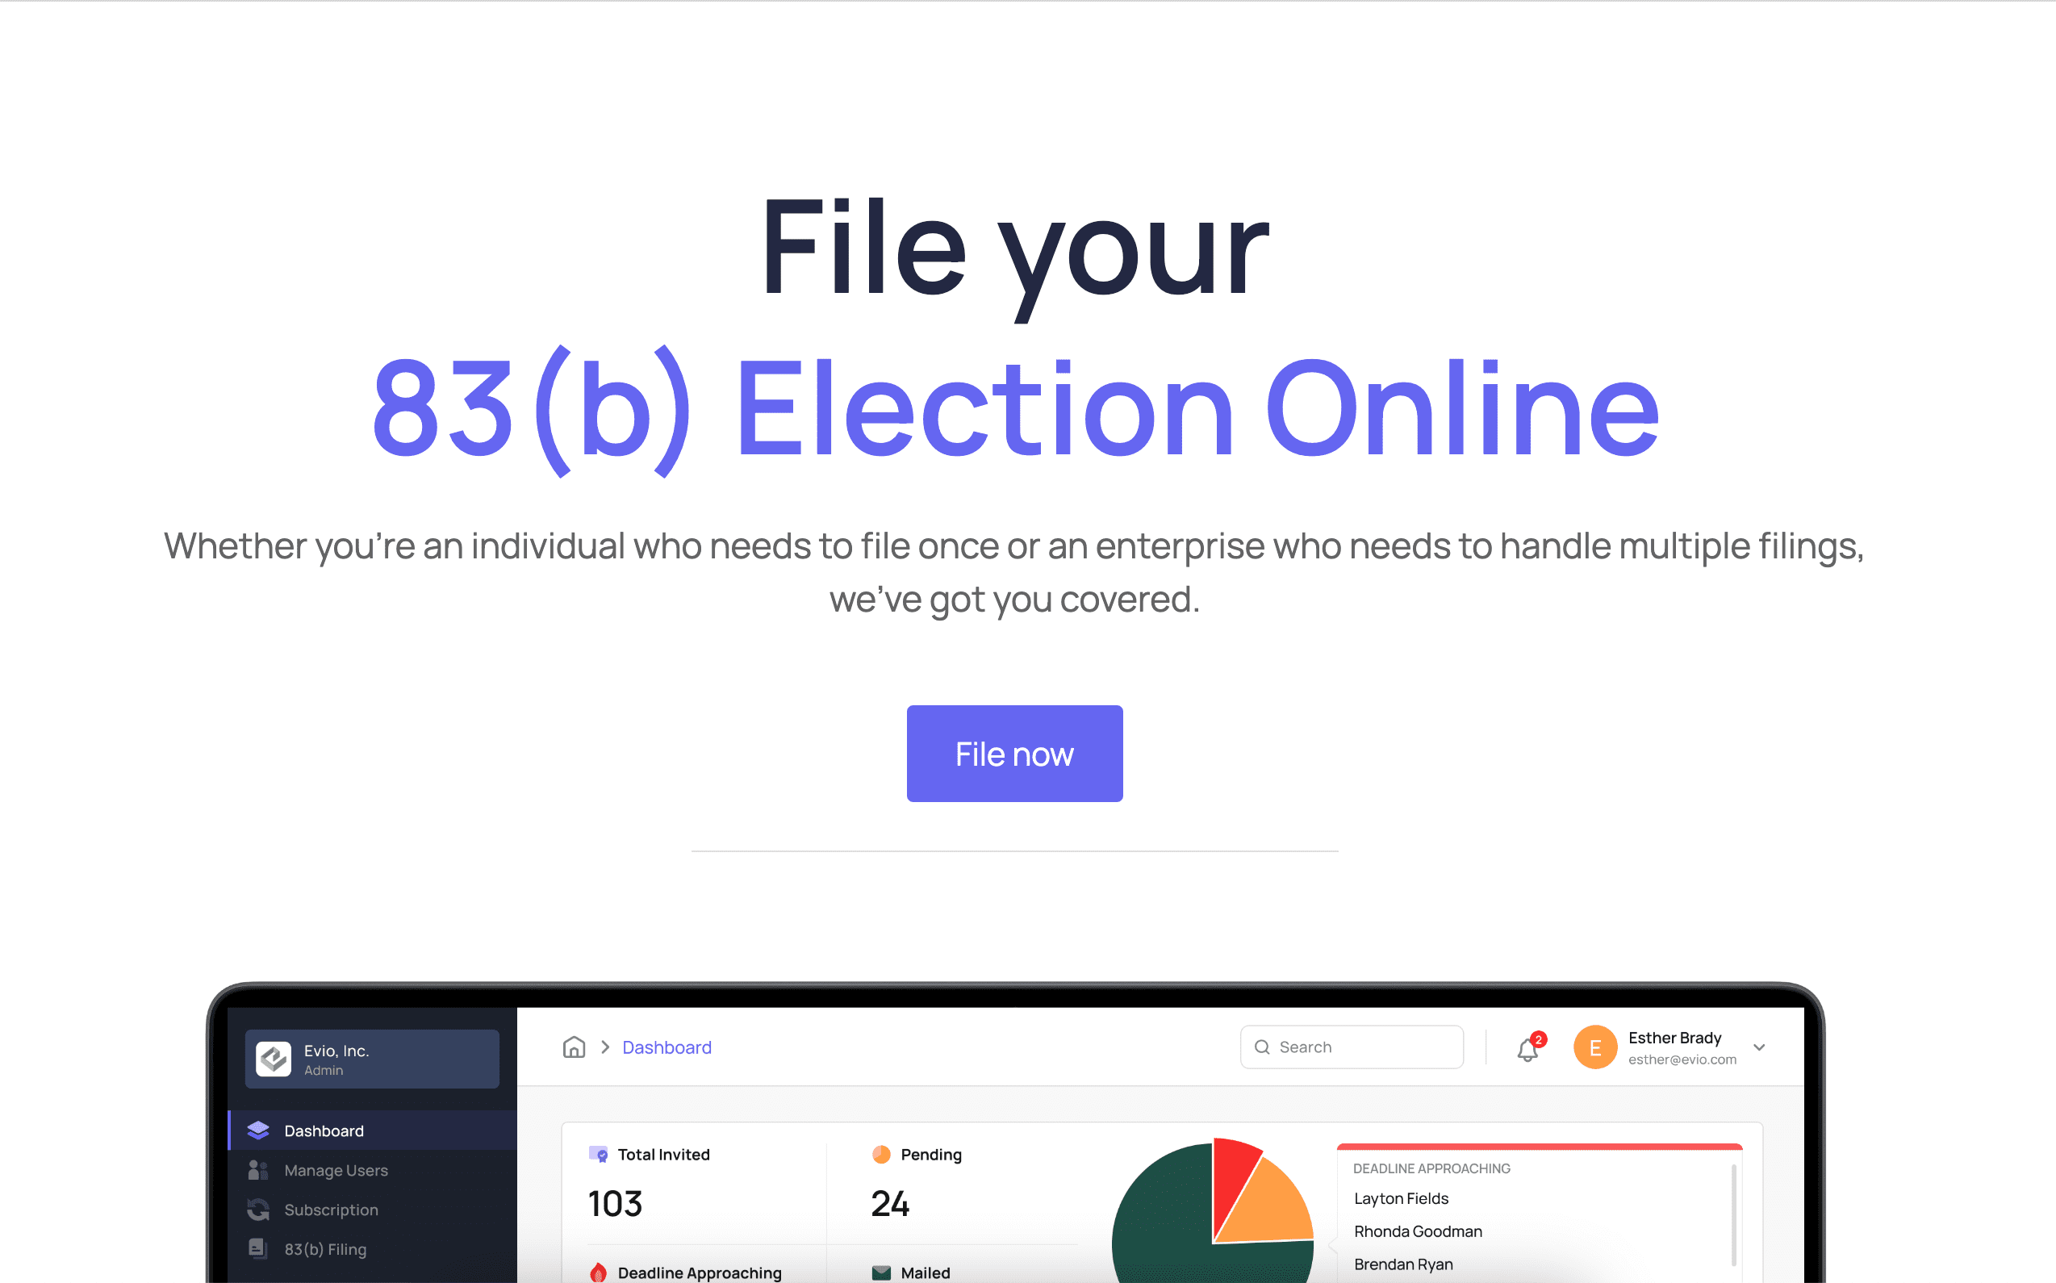This screenshot has width=2056, height=1283.
Task: Click the File now button
Action: [x=1014, y=752]
